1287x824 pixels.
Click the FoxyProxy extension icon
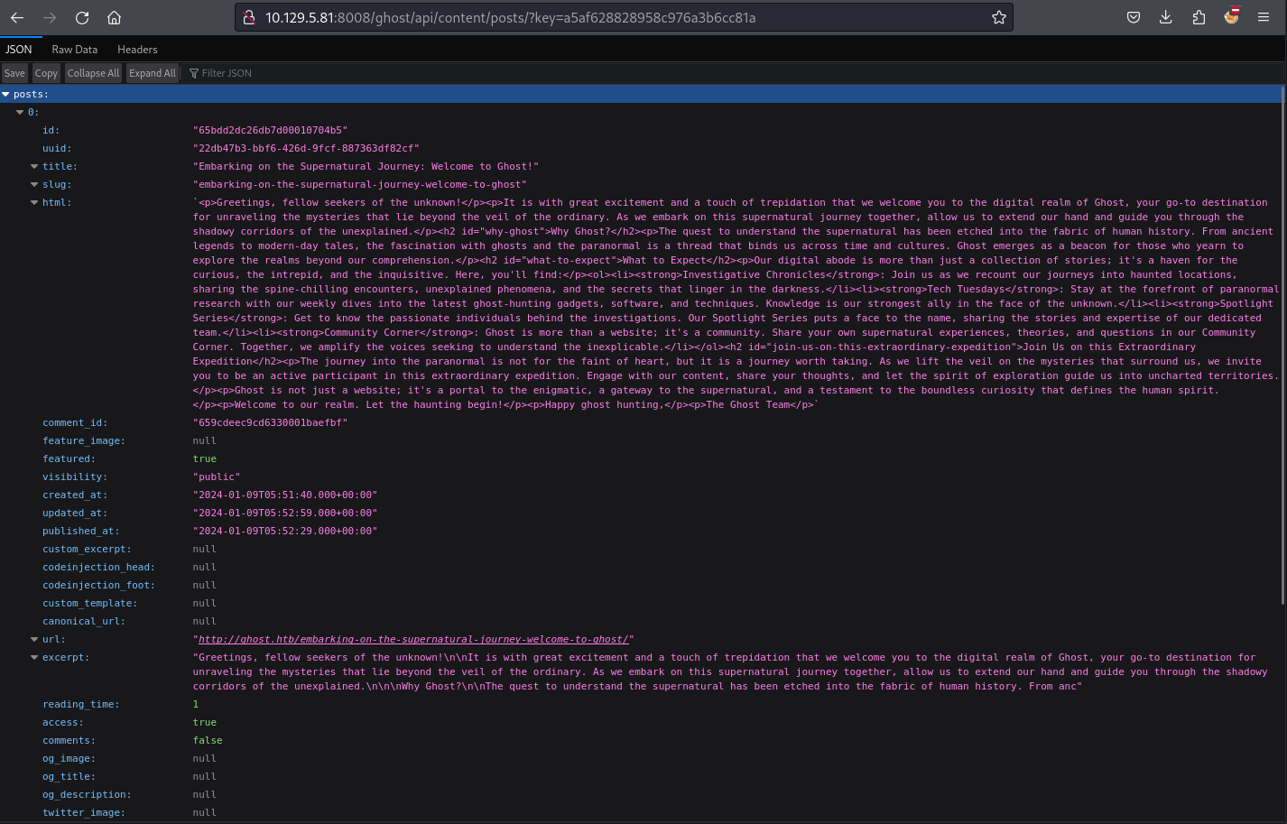tap(1232, 16)
